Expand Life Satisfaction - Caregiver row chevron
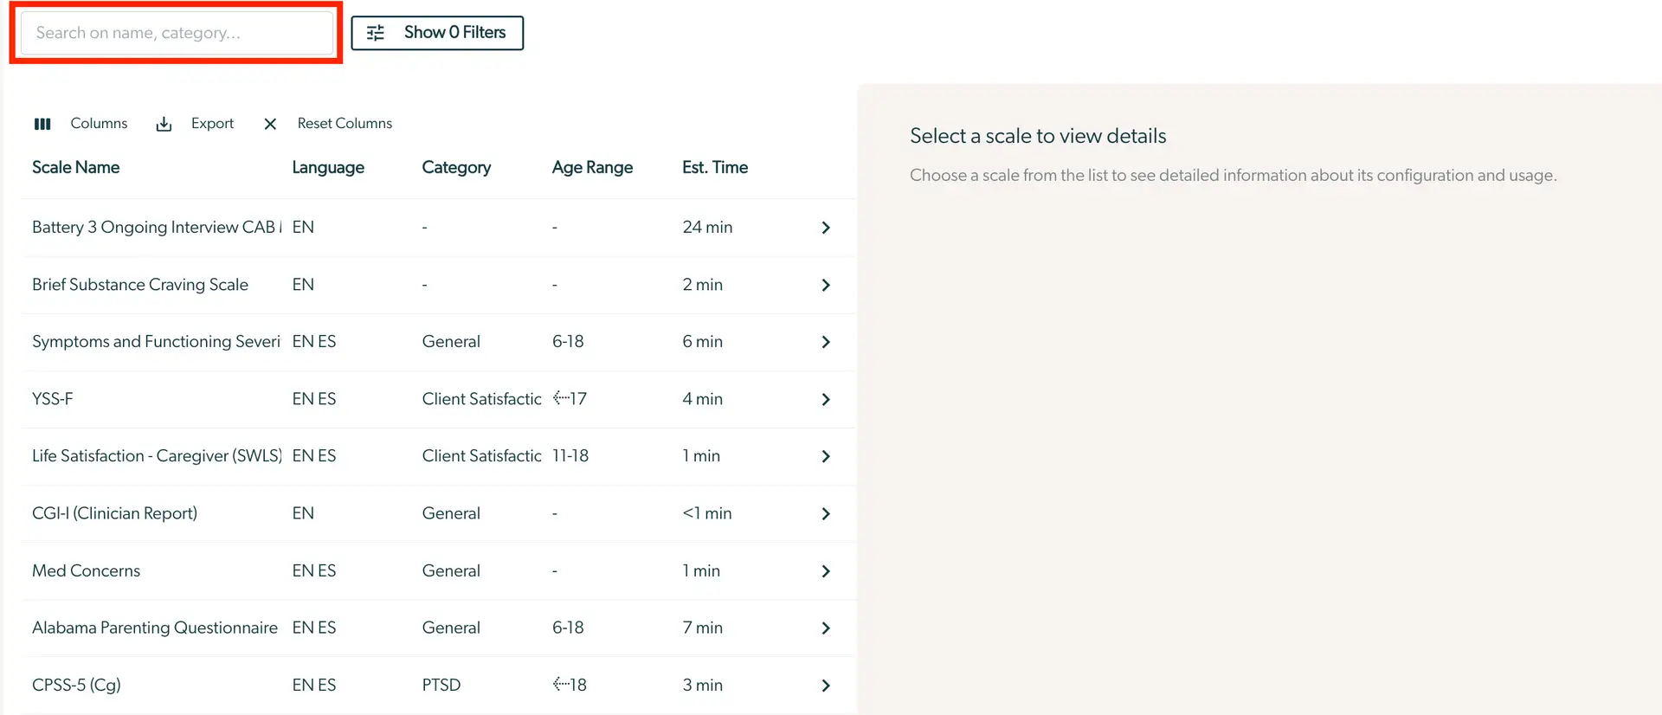This screenshot has height=715, width=1662. click(826, 456)
